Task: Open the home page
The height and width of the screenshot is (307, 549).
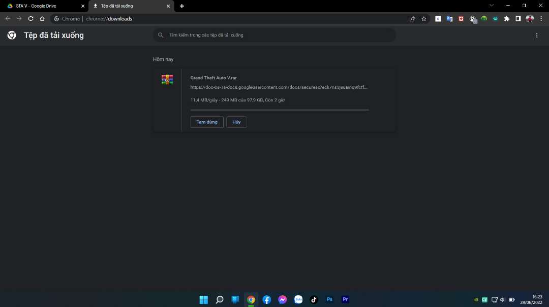Action: (x=42, y=19)
